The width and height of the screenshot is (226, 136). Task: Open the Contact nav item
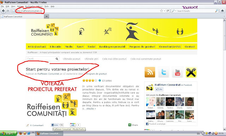tap(190, 46)
